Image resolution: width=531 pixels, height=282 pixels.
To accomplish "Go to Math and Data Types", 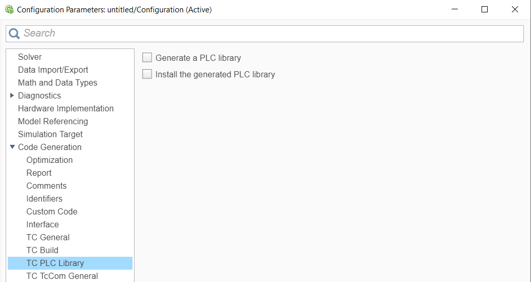I will coord(58,82).
